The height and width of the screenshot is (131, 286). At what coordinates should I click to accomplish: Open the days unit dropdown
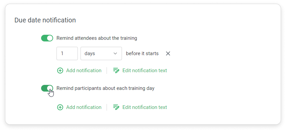click(x=101, y=53)
